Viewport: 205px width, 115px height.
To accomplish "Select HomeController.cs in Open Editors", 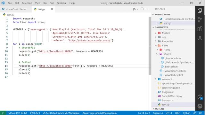I will pos(173,19).
